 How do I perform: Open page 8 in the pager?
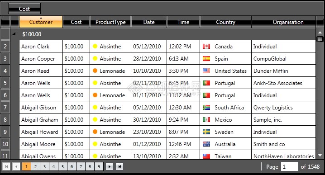[x=90, y=166]
